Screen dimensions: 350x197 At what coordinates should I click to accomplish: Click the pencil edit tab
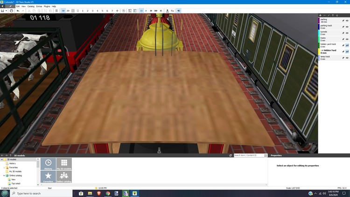coord(10,6)
